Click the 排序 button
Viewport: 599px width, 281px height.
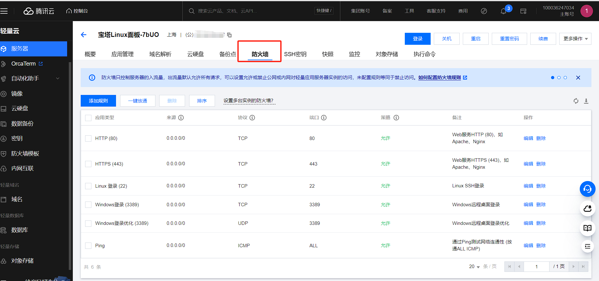pos(202,101)
